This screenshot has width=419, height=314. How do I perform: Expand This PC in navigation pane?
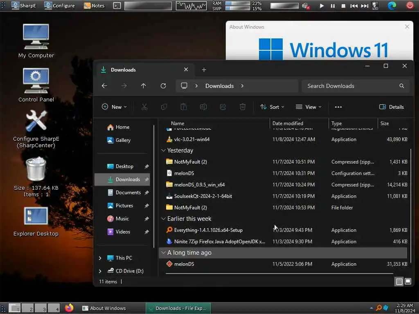tap(100, 258)
